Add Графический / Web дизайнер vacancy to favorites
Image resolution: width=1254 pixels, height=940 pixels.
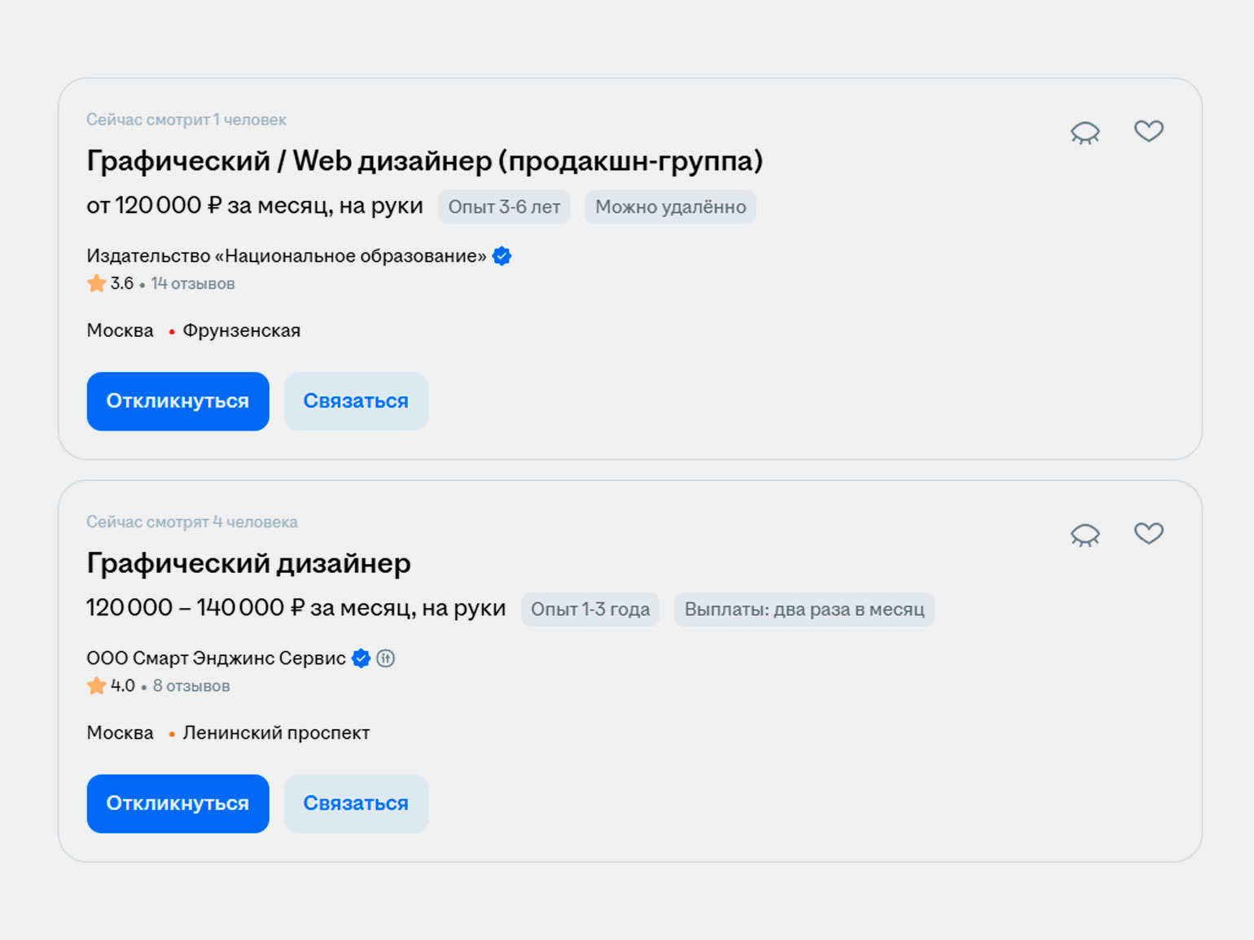pos(1148,130)
